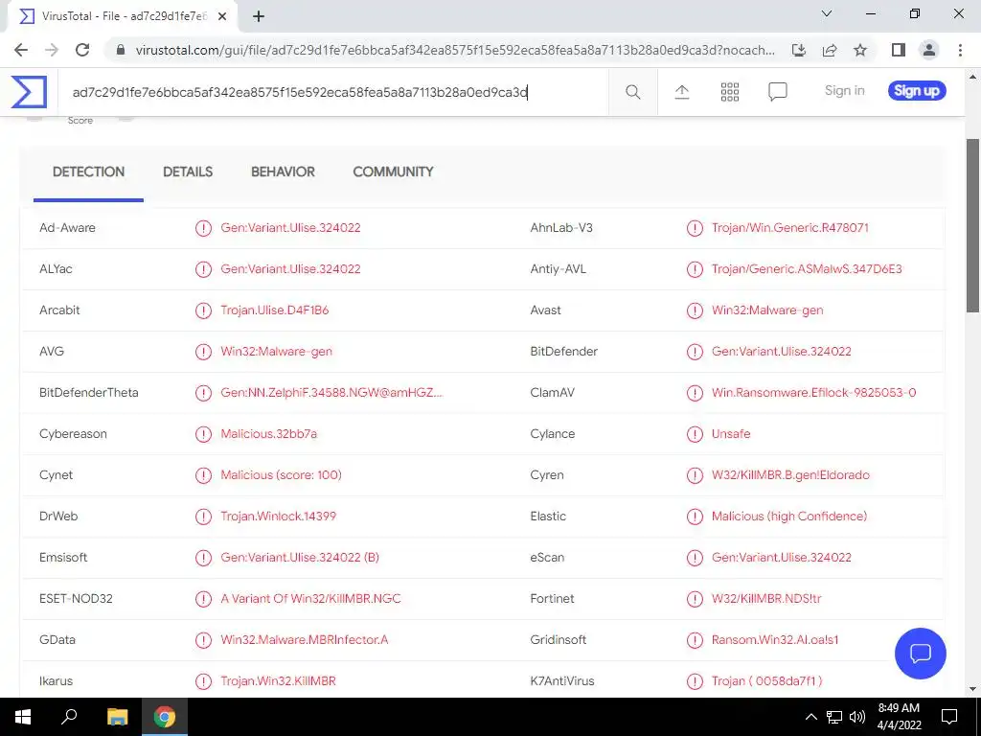The width and height of the screenshot is (981, 736).
Task: Click the alert icon beside DrWeb Trojan.Winlock.14399
Action: pos(203,517)
